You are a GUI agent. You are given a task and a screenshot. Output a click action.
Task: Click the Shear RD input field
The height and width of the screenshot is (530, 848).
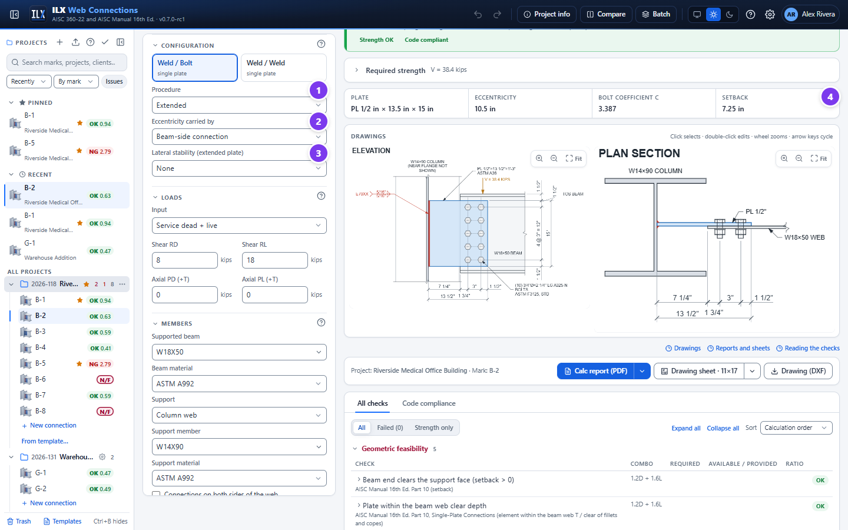[185, 260]
